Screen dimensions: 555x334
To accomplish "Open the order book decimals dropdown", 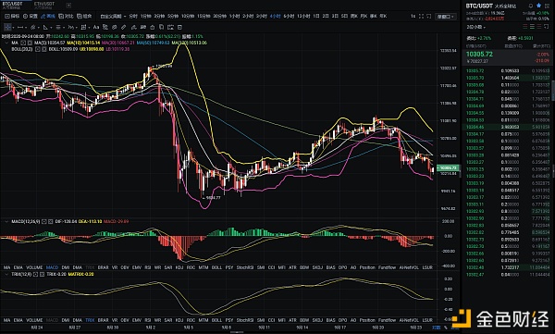I will (x=475, y=27).
